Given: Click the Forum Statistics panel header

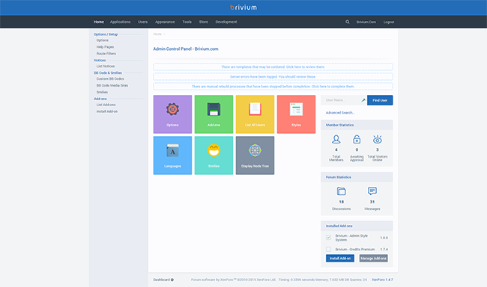Looking at the screenshot, I should click(357, 177).
